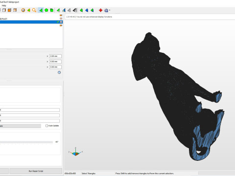Expand the arrow beside first 0.00 mm field
Viewport: 235px width, 176px height.
pyautogui.click(x=47, y=56)
